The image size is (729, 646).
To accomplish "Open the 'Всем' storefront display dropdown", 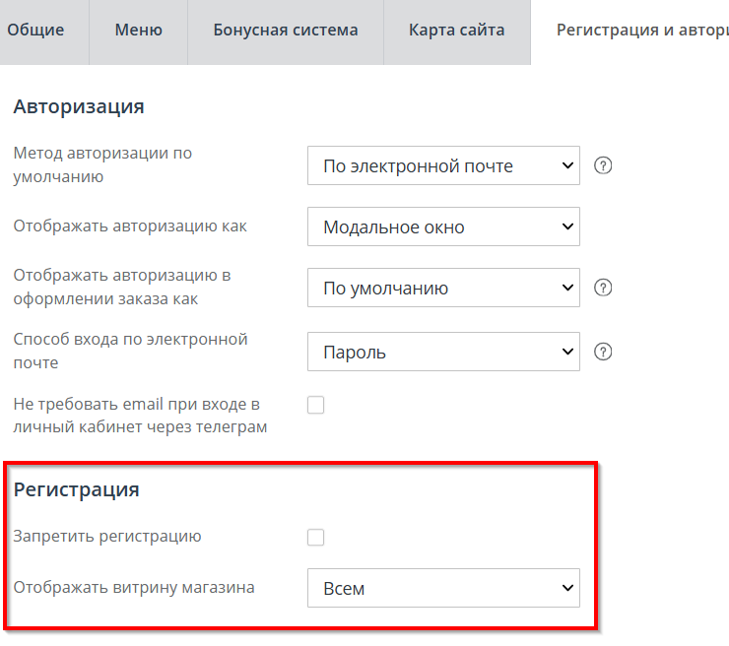I will click(443, 588).
